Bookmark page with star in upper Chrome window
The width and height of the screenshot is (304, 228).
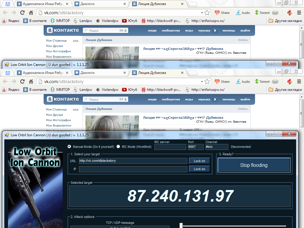(207, 13)
